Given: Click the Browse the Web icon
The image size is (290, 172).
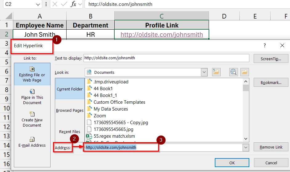Looking at the screenshot, I should [x=234, y=72].
